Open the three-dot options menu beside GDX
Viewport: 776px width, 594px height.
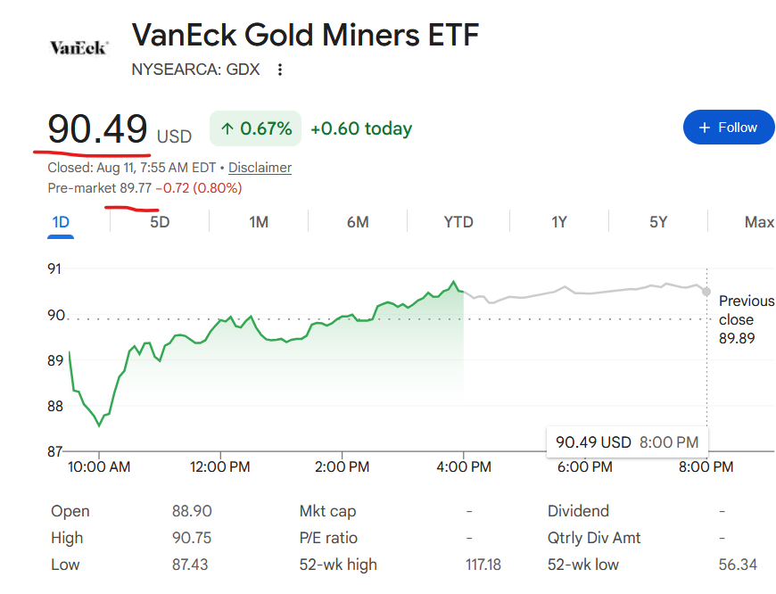tap(280, 70)
